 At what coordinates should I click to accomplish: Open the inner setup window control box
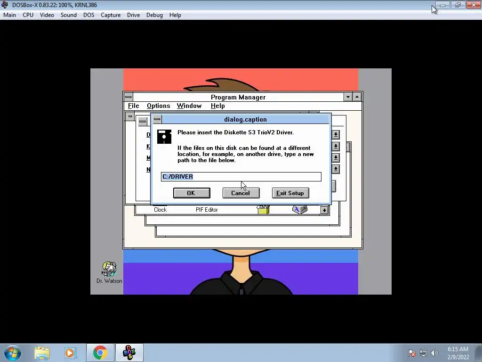click(x=142, y=121)
